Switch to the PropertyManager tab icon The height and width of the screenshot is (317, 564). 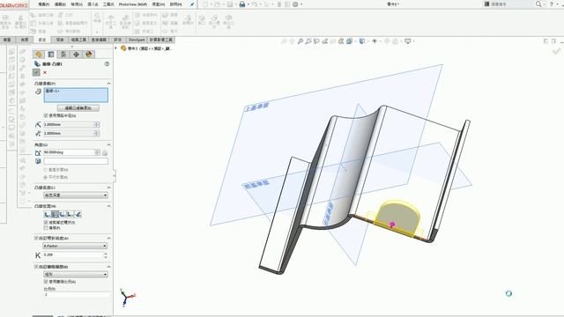tap(51, 55)
